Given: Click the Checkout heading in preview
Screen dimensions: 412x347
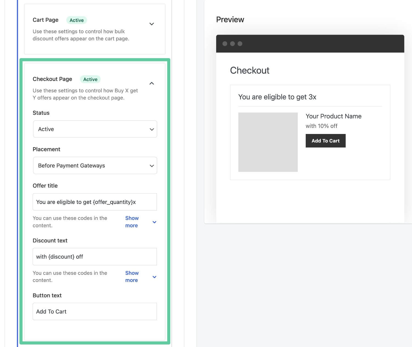Looking at the screenshot, I should 250,70.
